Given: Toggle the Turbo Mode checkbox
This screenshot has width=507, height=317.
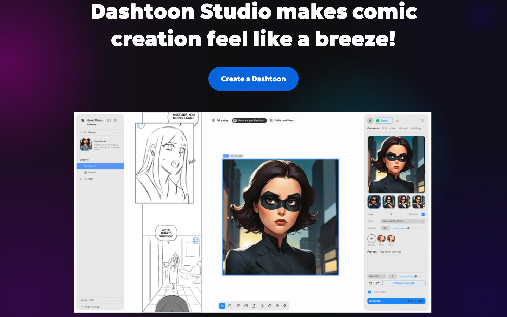Looking at the screenshot, I should tap(370, 292).
